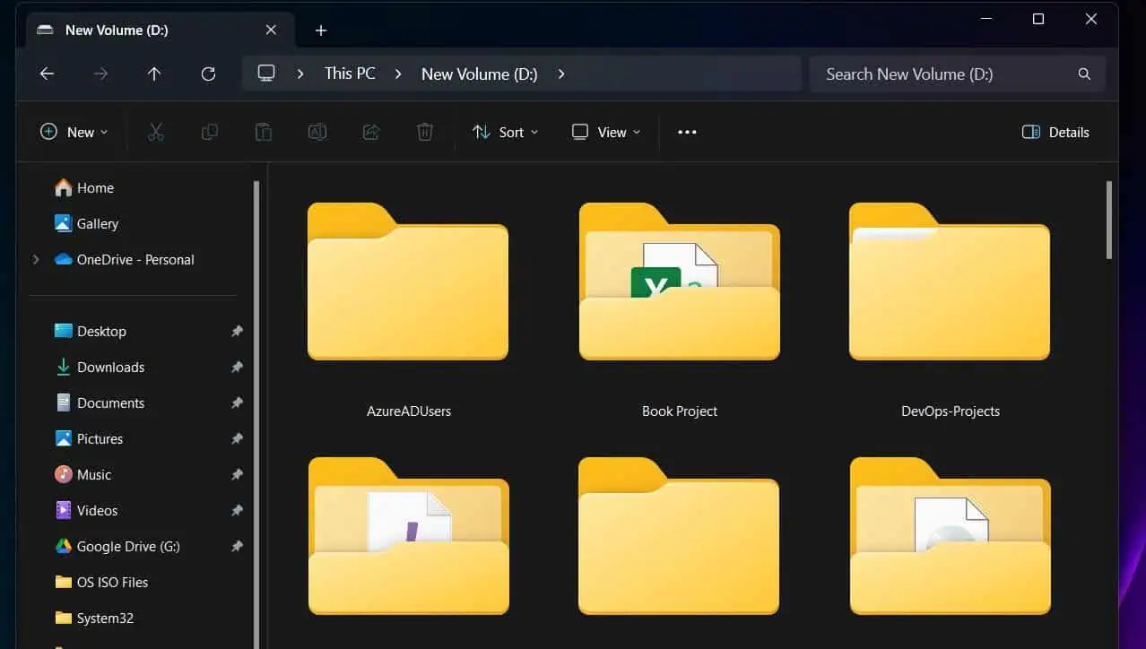Select the DevOps-Projects folder
Image resolution: width=1146 pixels, height=649 pixels.
pyautogui.click(x=950, y=310)
